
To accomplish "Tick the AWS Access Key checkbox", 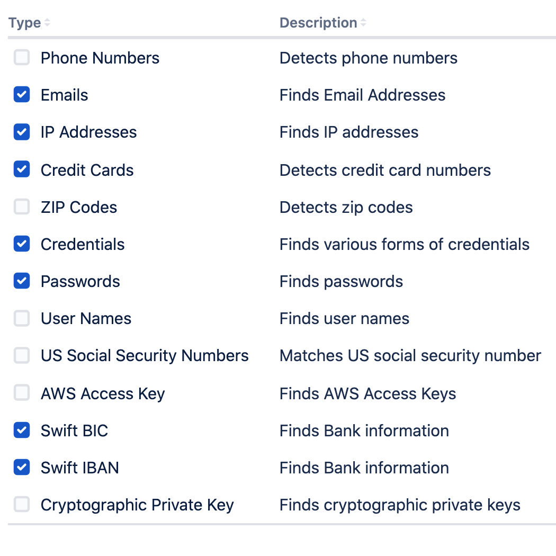I will [22, 393].
